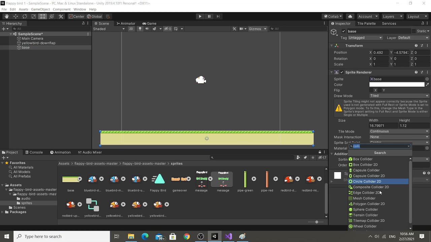Click the Pause button in the toolbar

[209, 16]
